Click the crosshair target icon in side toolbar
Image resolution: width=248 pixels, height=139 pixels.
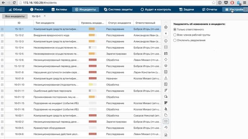(x=166, y=59)
